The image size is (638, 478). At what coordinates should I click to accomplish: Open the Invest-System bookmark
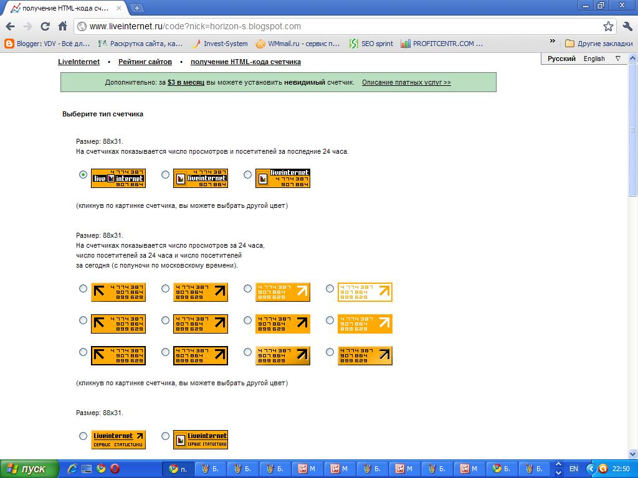tap(220, 44)
